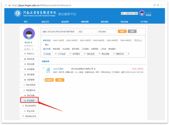Viewport: 169px width, 125px height.
Task: Select 职位搜索 magnifier item in sidebar
Action: (x=29, y=101)
